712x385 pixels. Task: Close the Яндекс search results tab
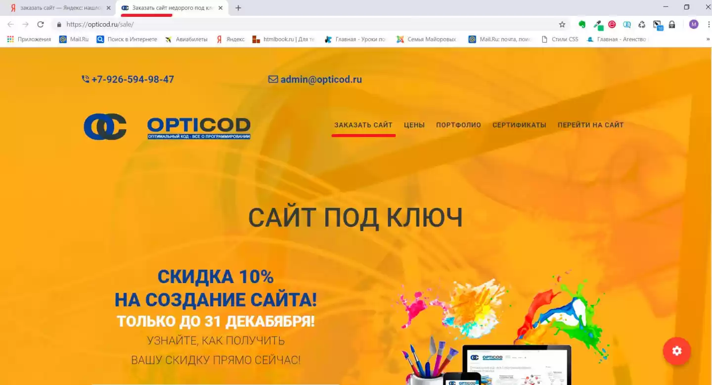109,8
